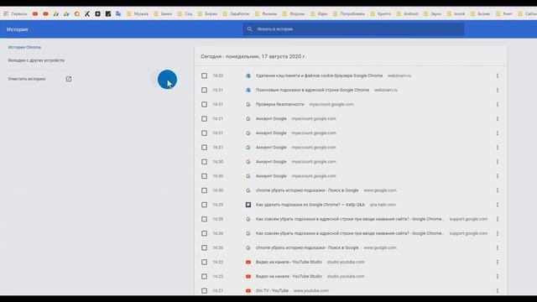Screen dimensions: 537x302
Task: Open 16:30 chrome убрать историю подсказки link
Action: point(307,190)
